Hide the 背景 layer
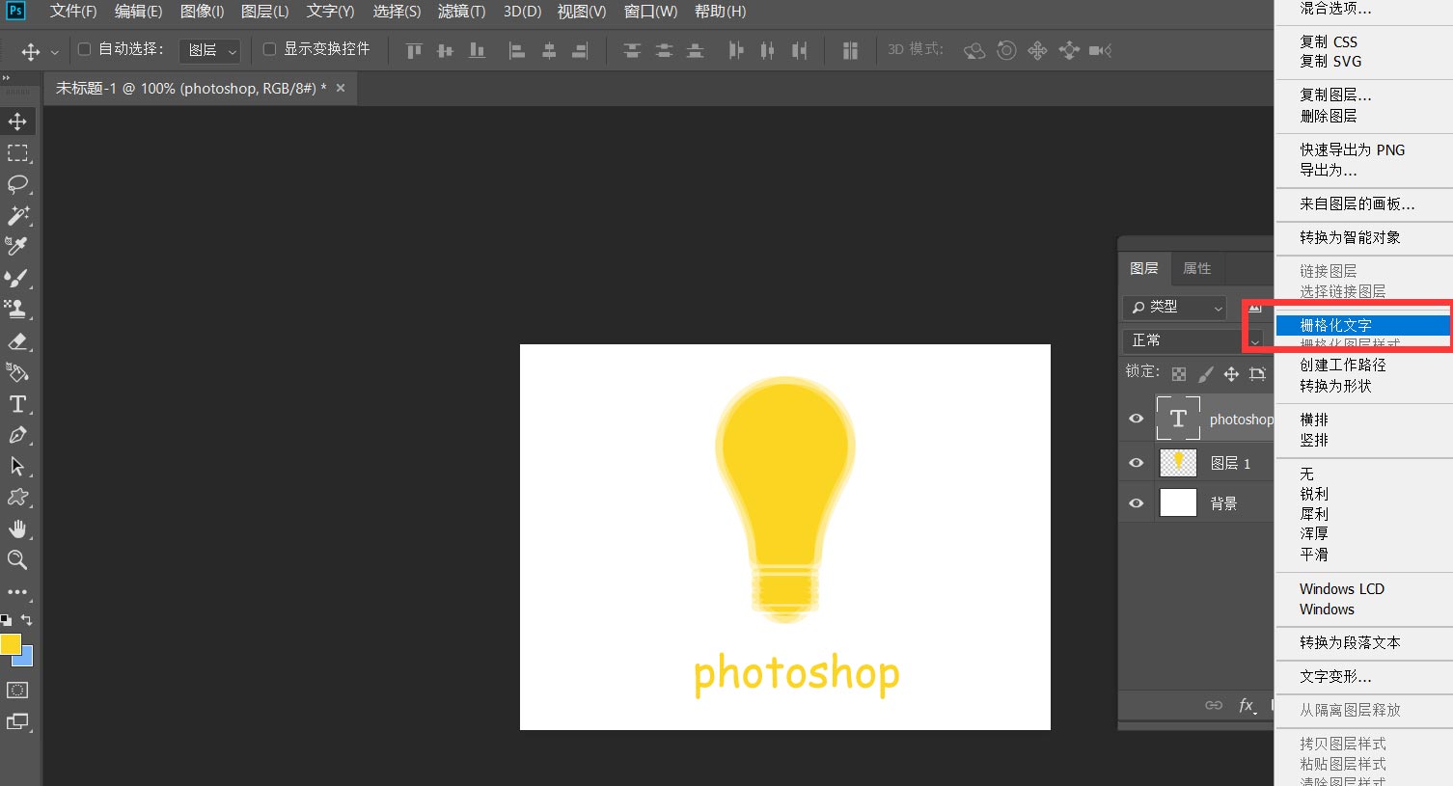This screenshot has width=1453, height=786. (1137, 503)
